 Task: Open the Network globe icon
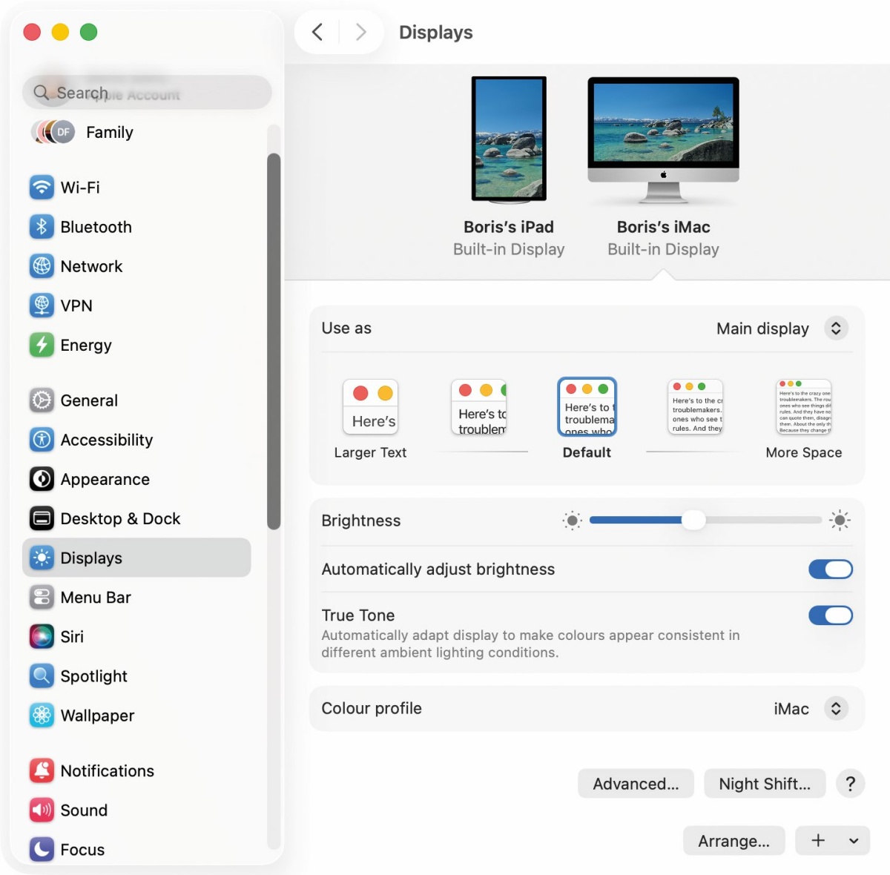point(42,265)
